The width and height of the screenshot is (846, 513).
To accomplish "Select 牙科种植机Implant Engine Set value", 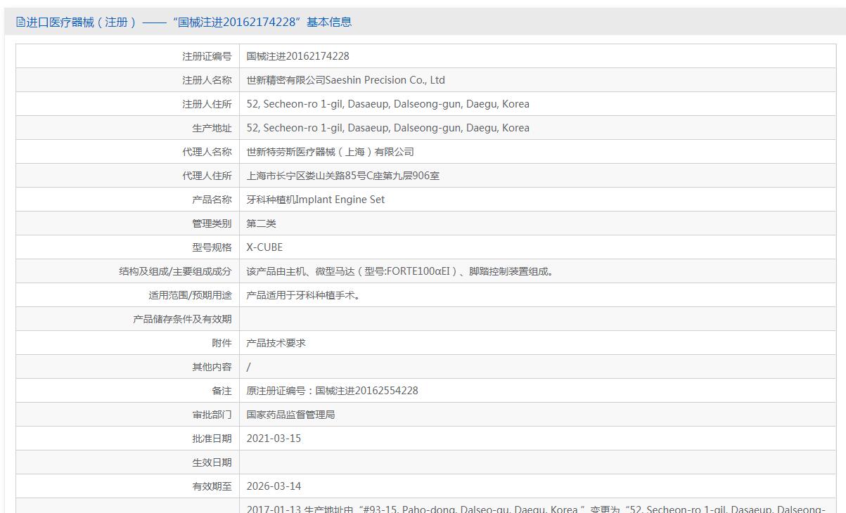I will [316, 200].
